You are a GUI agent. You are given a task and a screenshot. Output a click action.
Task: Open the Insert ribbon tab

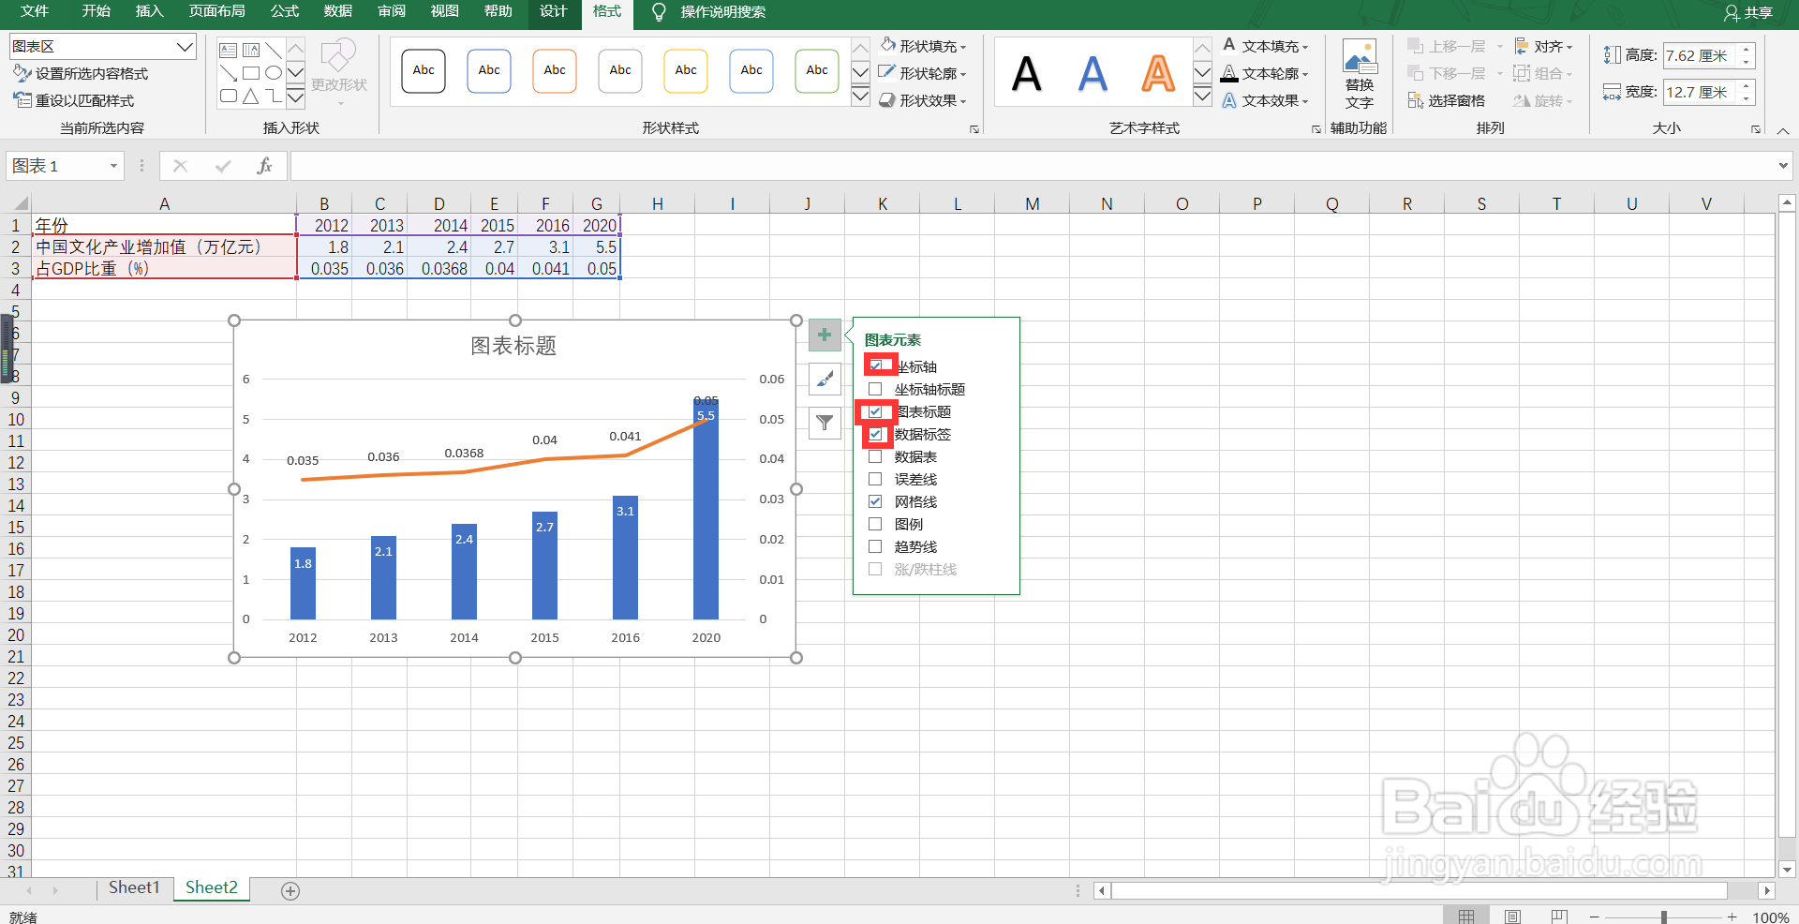point(149,11)
